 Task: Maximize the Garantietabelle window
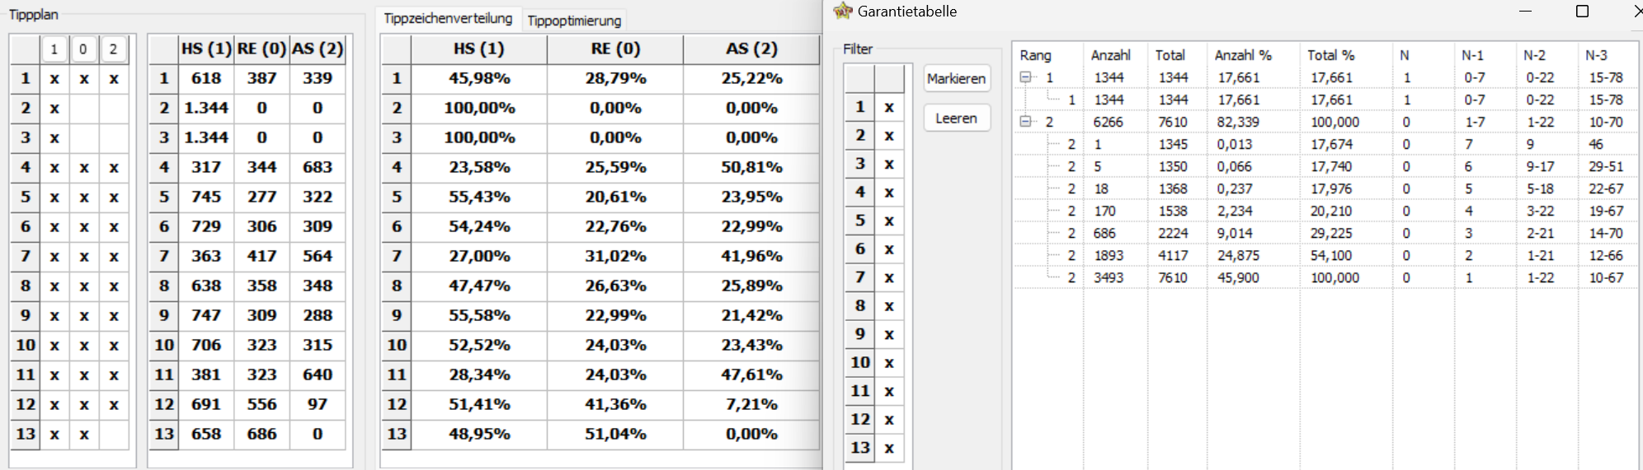(1582, 12)
